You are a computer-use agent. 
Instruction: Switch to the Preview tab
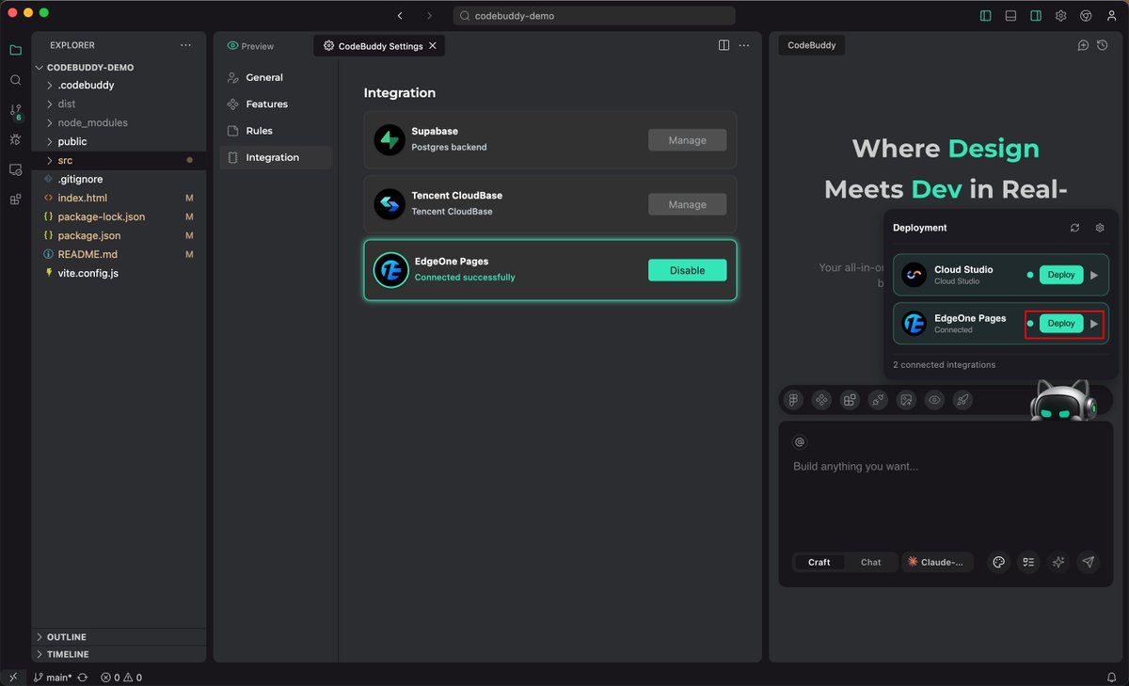point(250,45)
